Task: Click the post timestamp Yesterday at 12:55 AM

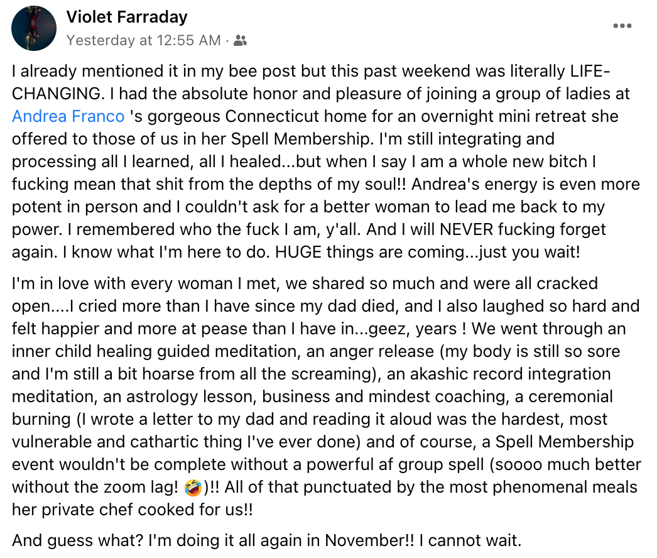Action: pyautogui.click(x=143, y=40)
